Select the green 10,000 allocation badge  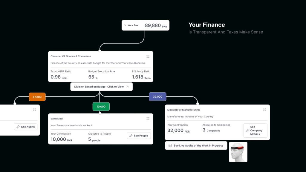coord(101,107)
